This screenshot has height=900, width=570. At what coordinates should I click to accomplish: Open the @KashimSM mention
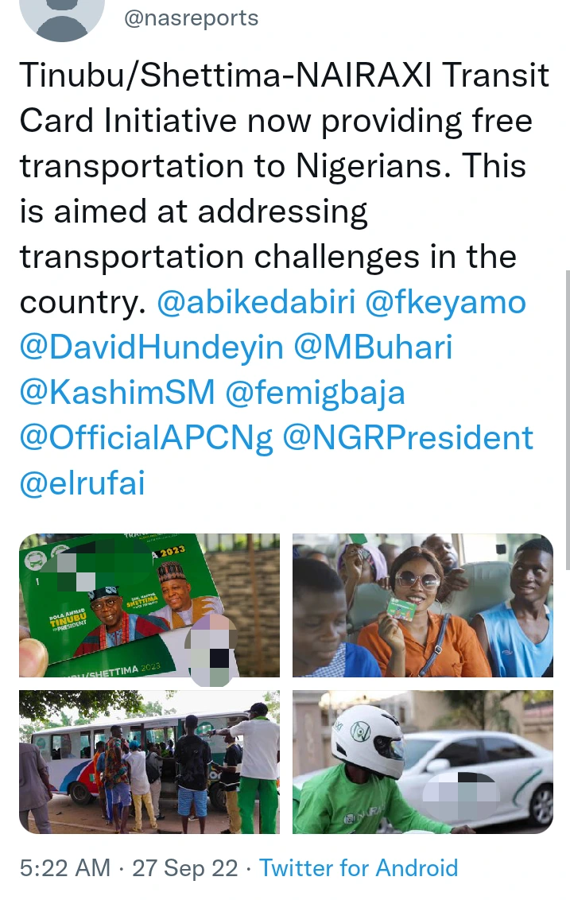[x=117, y=393]
